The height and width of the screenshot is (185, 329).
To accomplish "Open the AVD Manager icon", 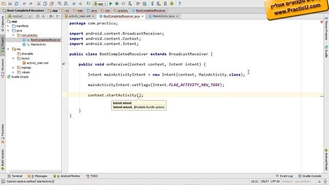I will [159, 4].
